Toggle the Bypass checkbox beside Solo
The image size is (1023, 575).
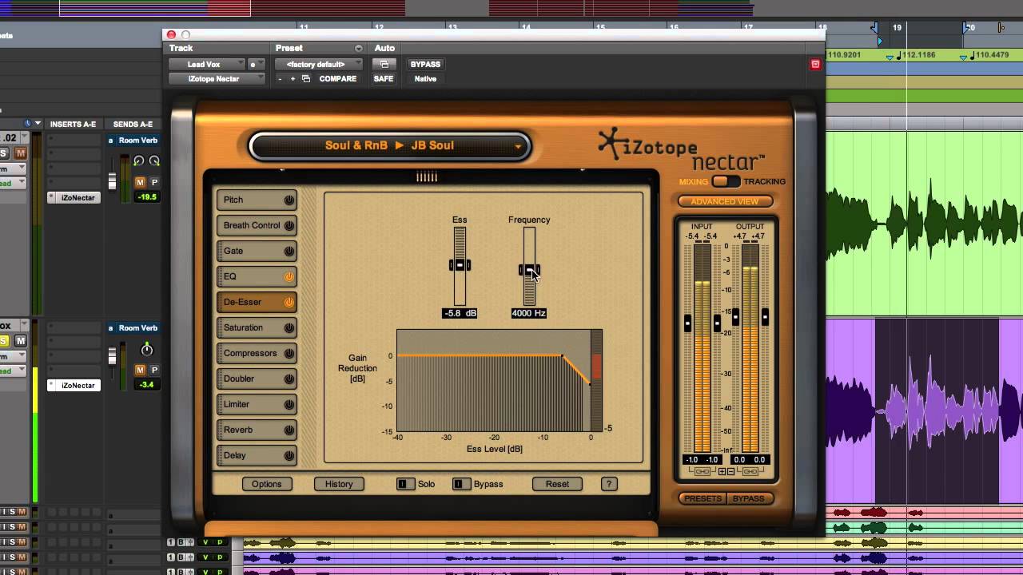461,484
